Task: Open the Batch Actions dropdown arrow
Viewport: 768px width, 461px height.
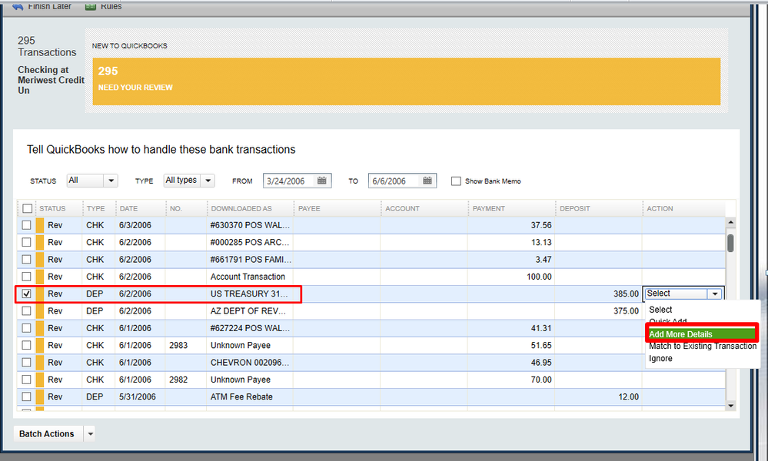Action: [90, 434]
